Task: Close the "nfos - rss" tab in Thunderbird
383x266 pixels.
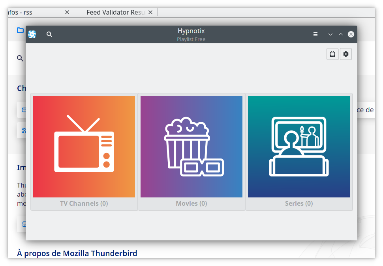Action: pyautogui.click(x=67, y=12)
